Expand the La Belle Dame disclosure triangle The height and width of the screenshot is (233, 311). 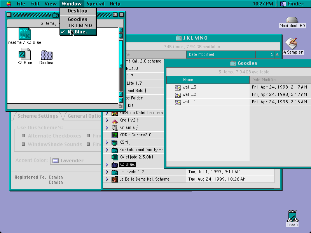tap(107, 179)
